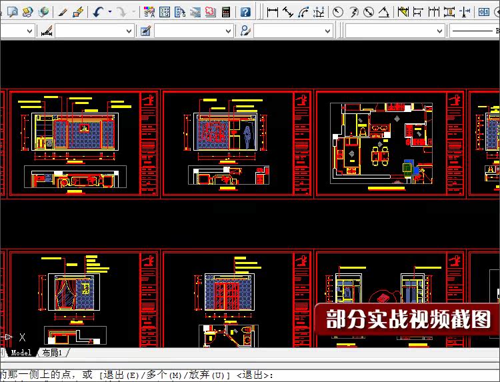Open the Properties palette icon
The height and width of the screenshot is (382, 500).
pos(149,12)
